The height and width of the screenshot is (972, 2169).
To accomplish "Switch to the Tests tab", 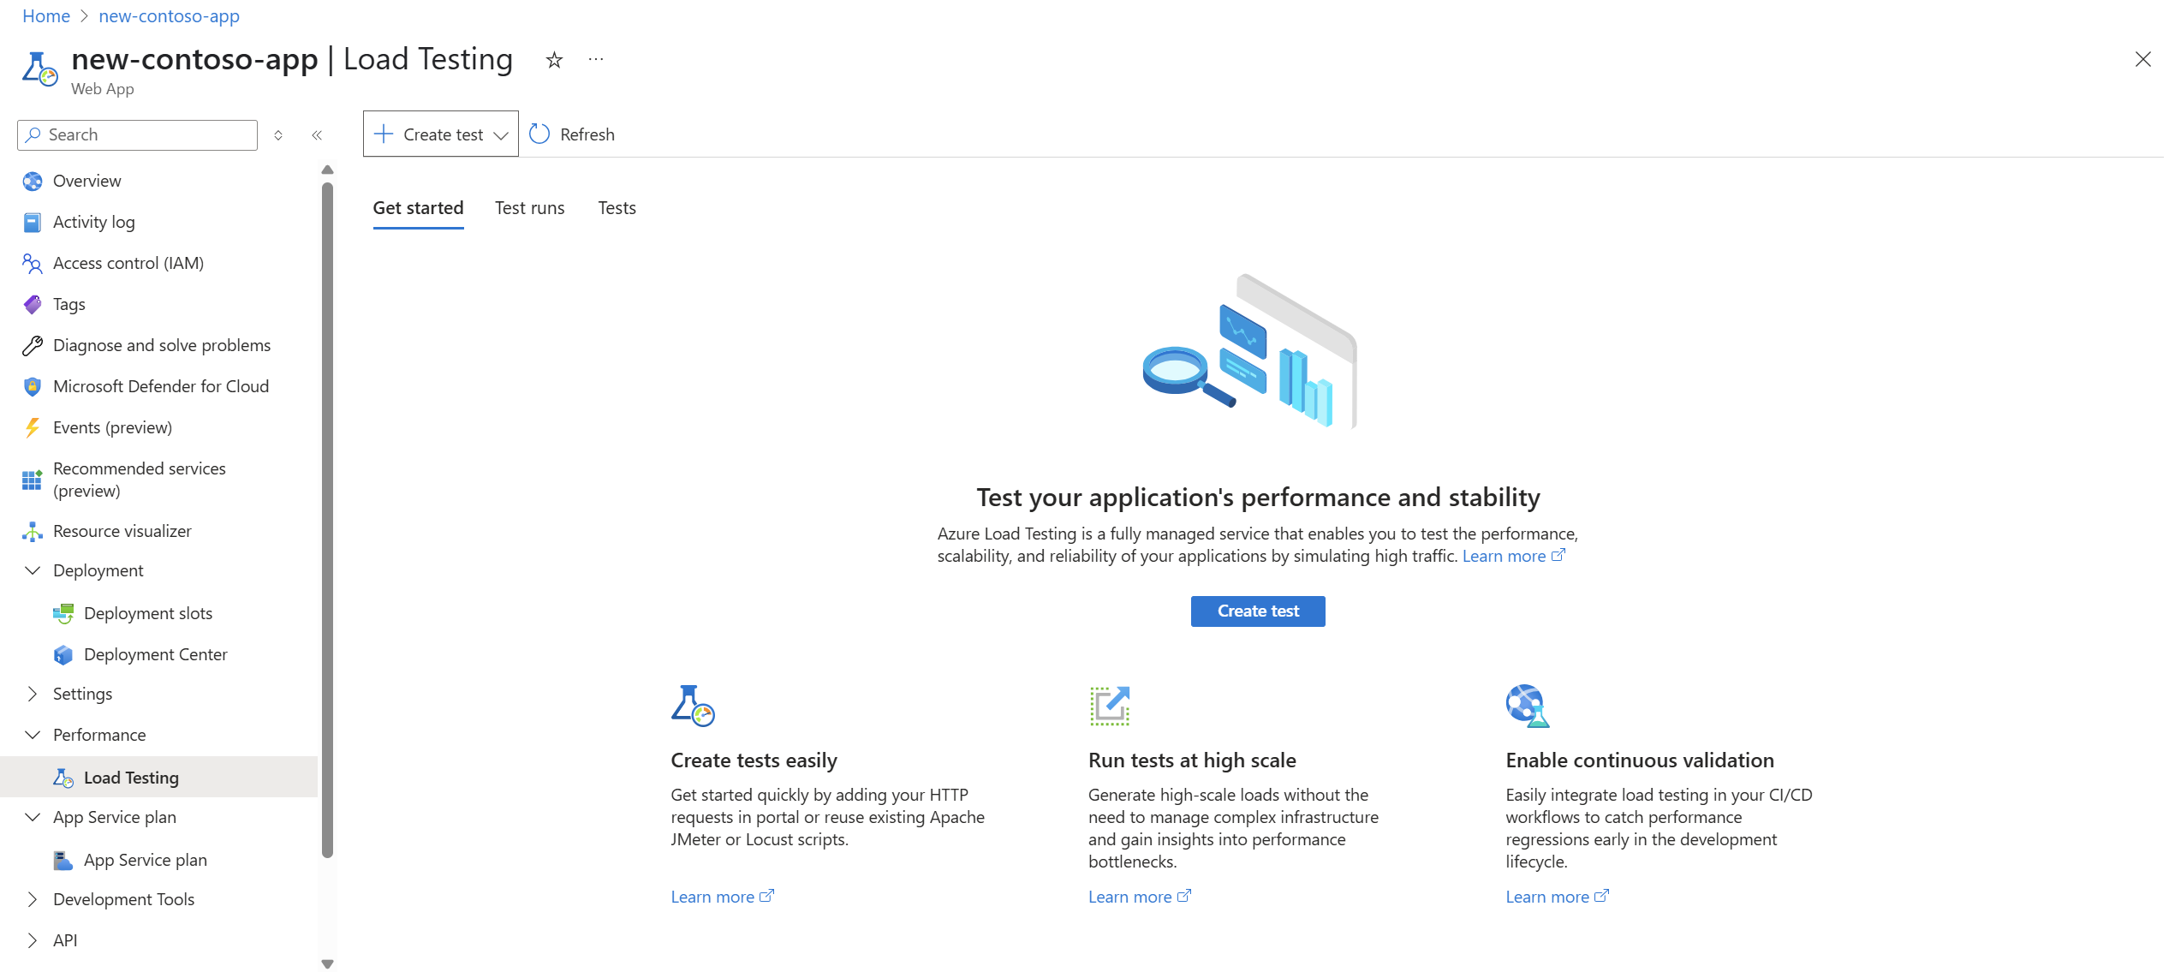I will pyautogui.click(x=617, y=208).
